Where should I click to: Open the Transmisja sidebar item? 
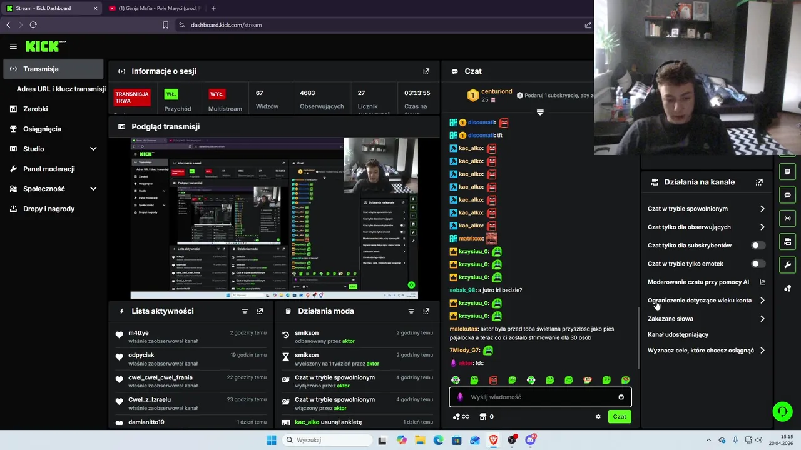(x=53, y=69)
